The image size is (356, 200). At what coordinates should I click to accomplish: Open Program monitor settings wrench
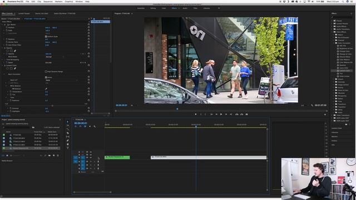click(x=312, y=105)
